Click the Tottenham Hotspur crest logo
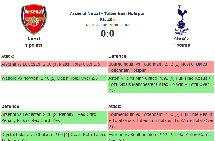The width and height of the screenshot is (215, 141). (181, 20)
